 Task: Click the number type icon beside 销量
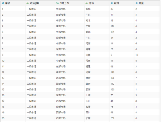tap(137, 3)
